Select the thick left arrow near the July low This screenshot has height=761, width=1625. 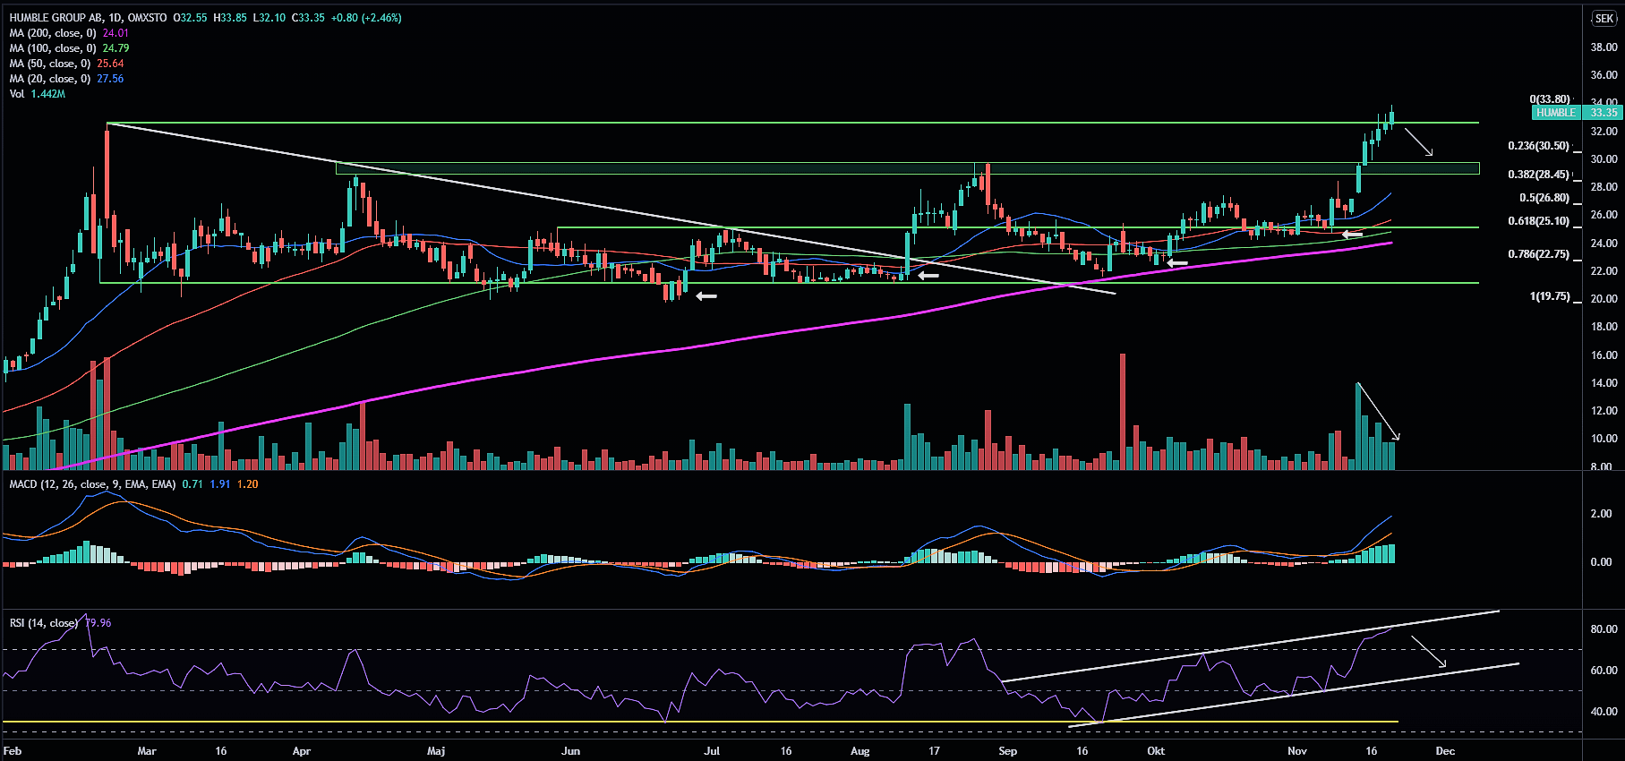click(x=706, y=295)
